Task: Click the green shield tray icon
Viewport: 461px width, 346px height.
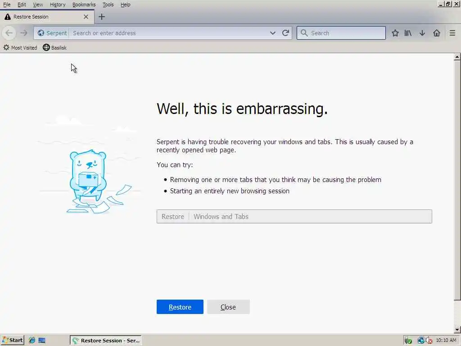Action: pos(408,341)
